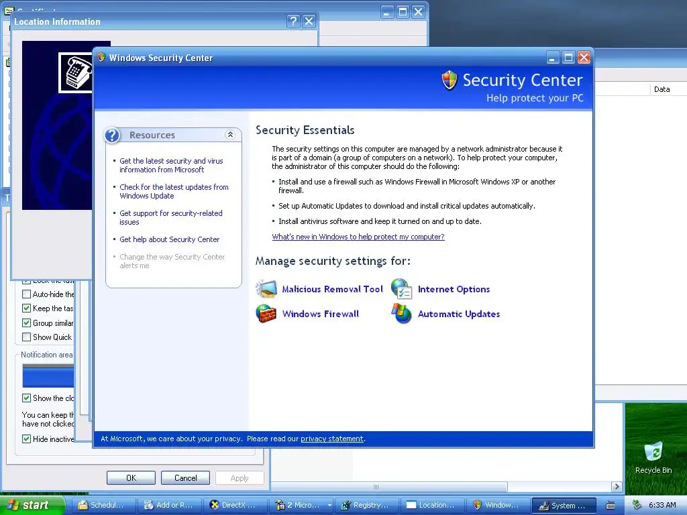
Task: Click the shield icon in the Windows Security Center title bar
Action: click(101, 58)
